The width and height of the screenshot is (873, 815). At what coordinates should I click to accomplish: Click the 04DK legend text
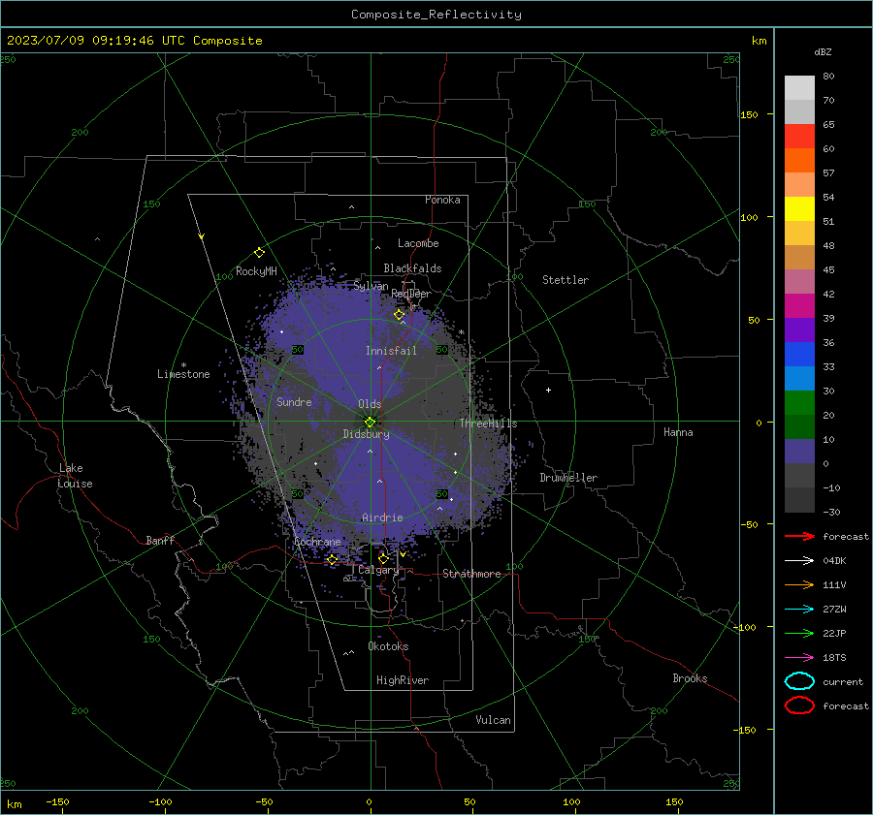pyautogui.click(x=834, y=561)
